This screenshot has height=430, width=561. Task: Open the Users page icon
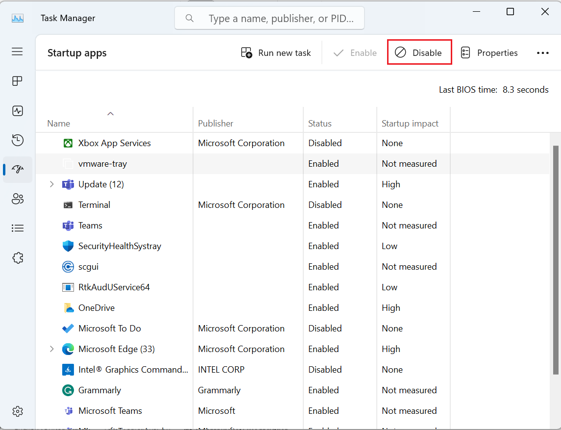pyautogui.click(x=17, y=199)
